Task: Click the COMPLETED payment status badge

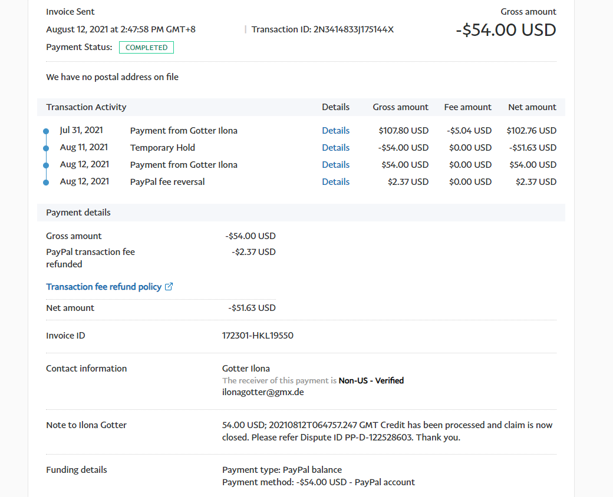Action: click(146, 48)
